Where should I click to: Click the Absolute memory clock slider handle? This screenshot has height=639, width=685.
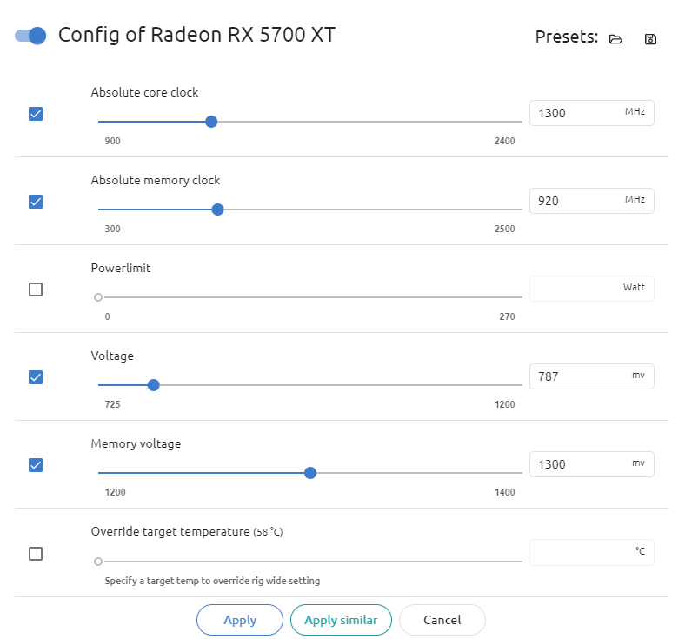click(217, 210)
